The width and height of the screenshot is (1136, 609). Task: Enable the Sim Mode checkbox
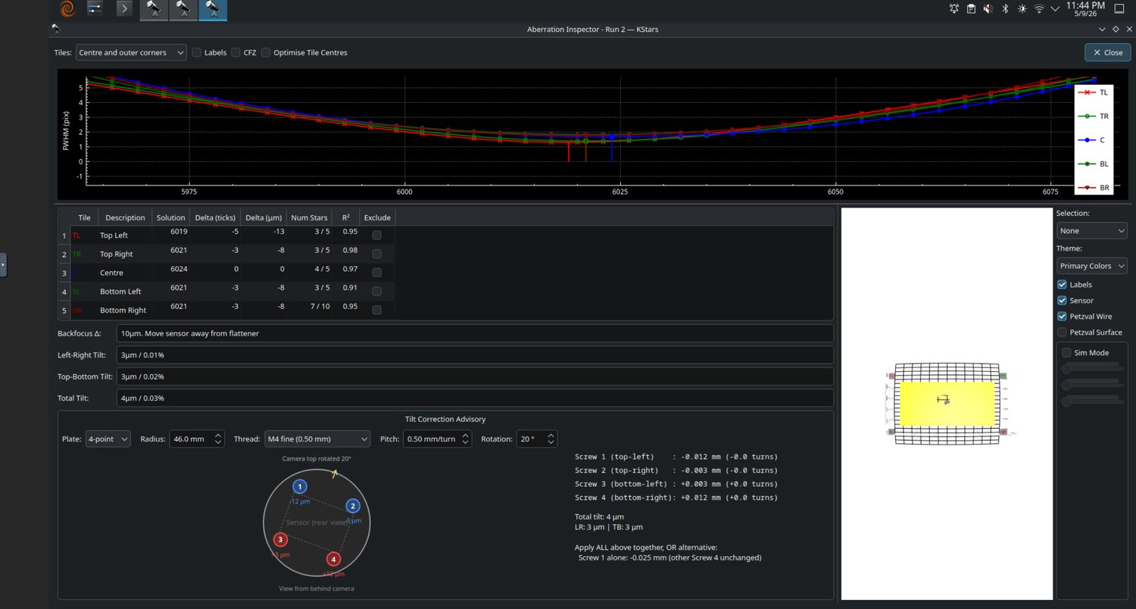tap(1066, 353)
